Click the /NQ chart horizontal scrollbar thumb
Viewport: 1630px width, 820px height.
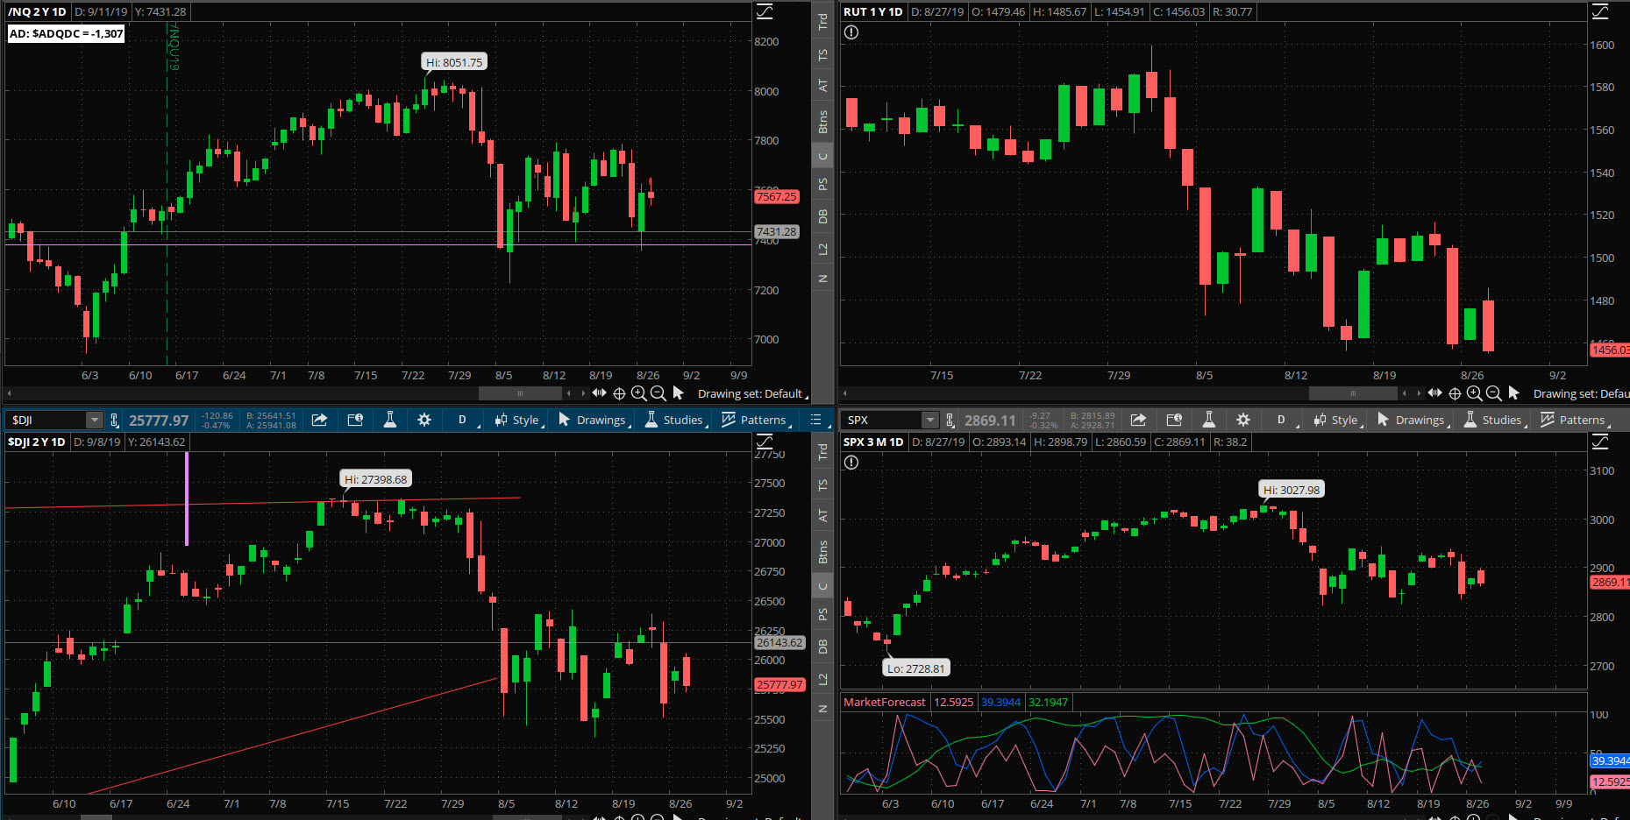click(520, 393)
